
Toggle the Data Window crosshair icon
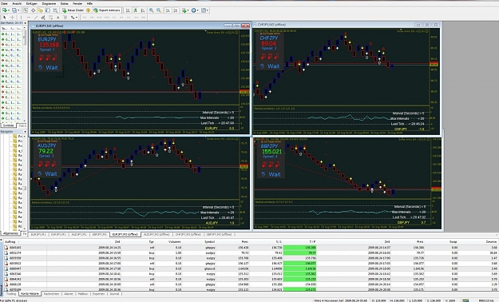tap(33, 10)
